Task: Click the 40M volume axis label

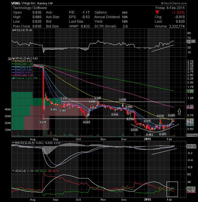Action: click(8, 110)
